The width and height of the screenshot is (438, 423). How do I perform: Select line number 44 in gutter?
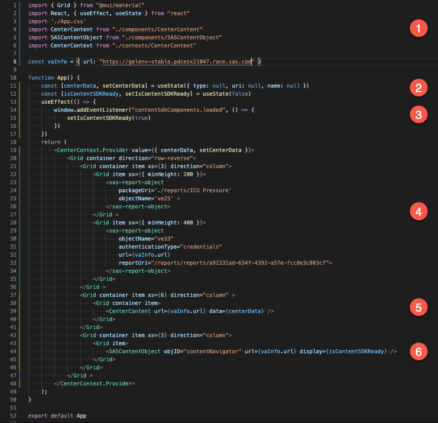point(13,351)
